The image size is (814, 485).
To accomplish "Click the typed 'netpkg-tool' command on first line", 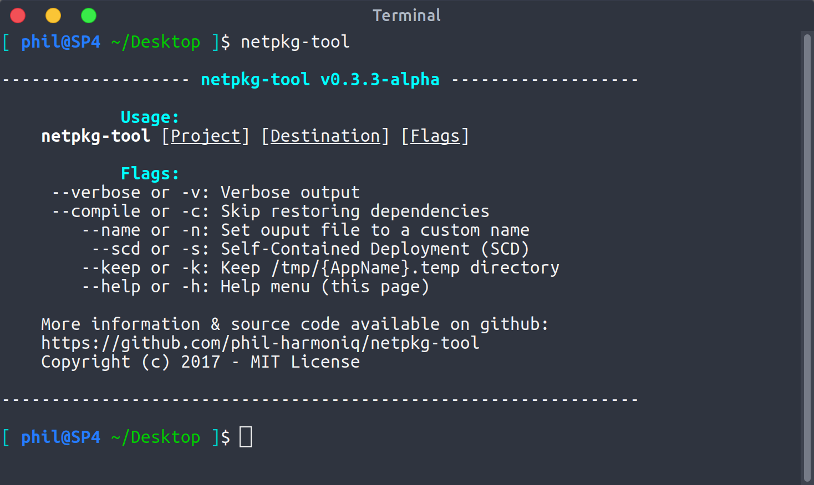I will pos(295,42).
